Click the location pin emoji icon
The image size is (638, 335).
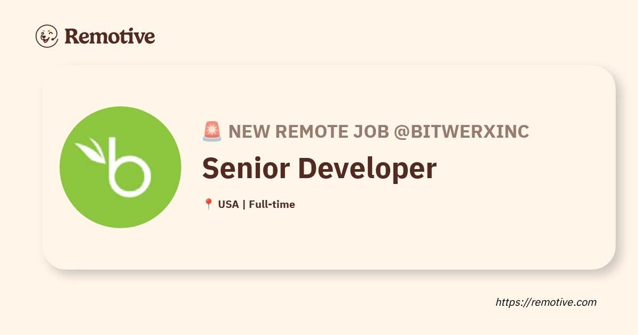coord(208,204)
